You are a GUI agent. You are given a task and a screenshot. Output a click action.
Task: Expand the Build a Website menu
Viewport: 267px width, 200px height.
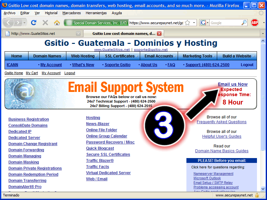237,56
